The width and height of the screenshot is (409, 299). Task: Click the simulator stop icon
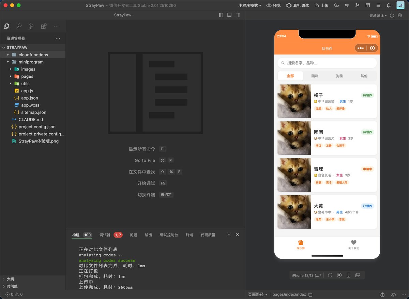[339, 275]
